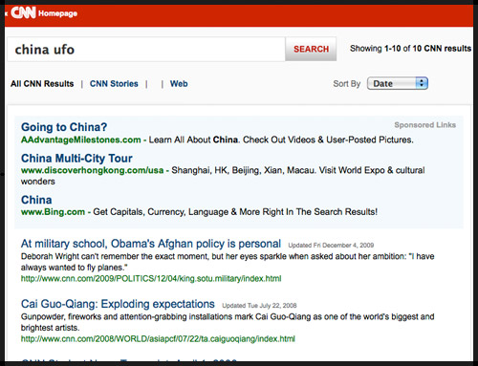The width and height of the screenshot is (478, 366).
Task: Click the king.sotu.military index.html URL
Action: pos(151,279)
